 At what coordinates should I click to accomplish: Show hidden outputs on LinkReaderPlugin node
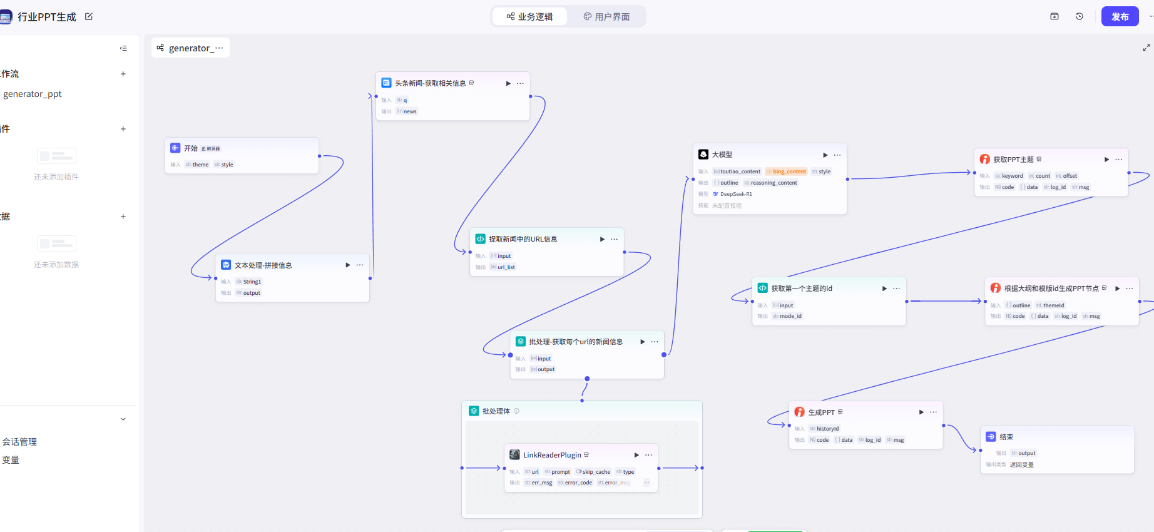pyautogui.click(x=646, y=483)
